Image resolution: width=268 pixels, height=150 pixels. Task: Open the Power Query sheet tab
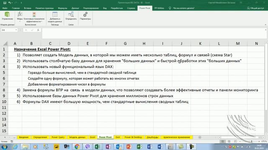pyautogui.click(x=58, y=137)
